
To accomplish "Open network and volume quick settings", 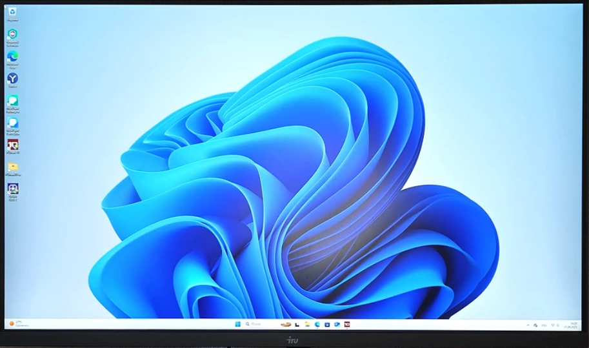I will tap(556, 325).
